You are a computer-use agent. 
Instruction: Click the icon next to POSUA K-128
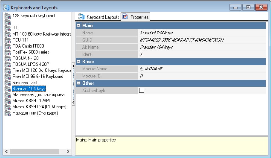[x=8, y=58]
